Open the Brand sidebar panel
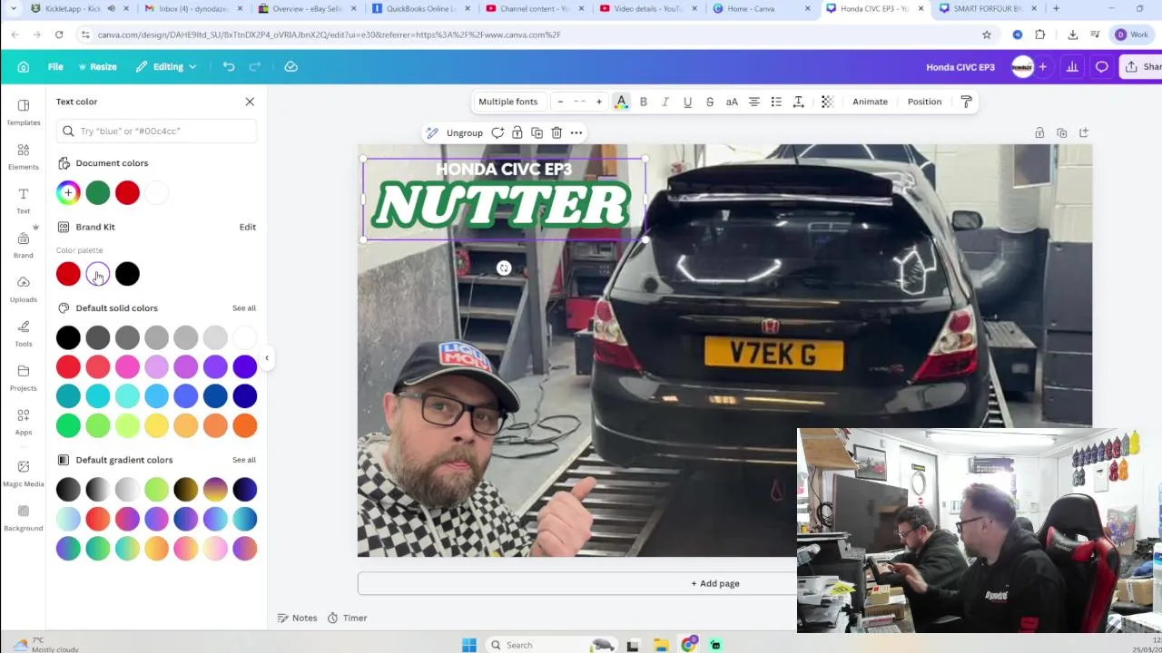 point(24,245)
